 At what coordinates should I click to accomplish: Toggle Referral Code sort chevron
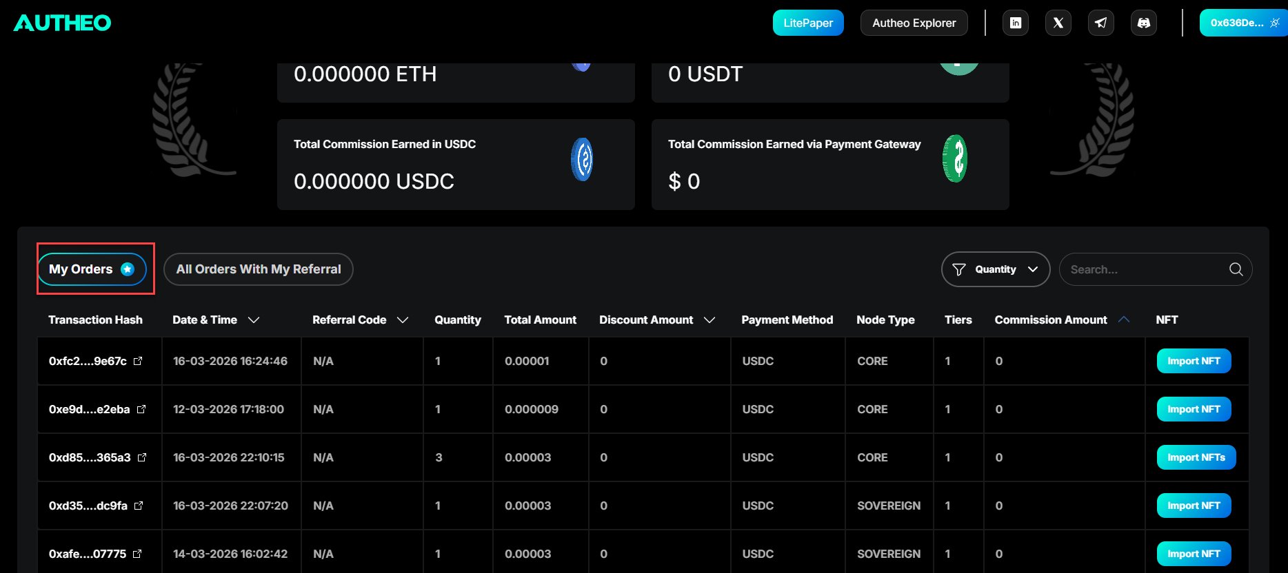[x=403, y=320]
